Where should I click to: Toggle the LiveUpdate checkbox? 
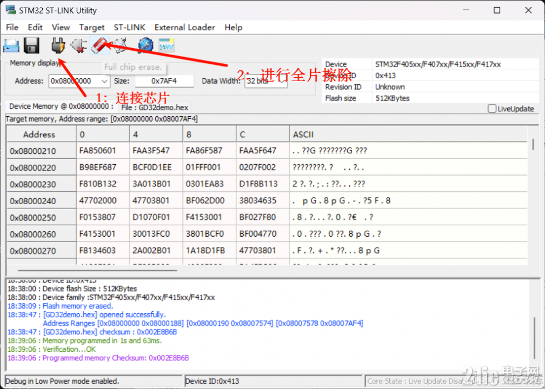coord(492,109)
